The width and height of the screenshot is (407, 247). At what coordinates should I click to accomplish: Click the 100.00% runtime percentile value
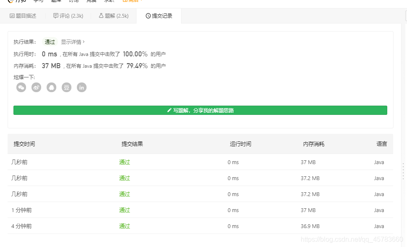click(x=135, y=54)
